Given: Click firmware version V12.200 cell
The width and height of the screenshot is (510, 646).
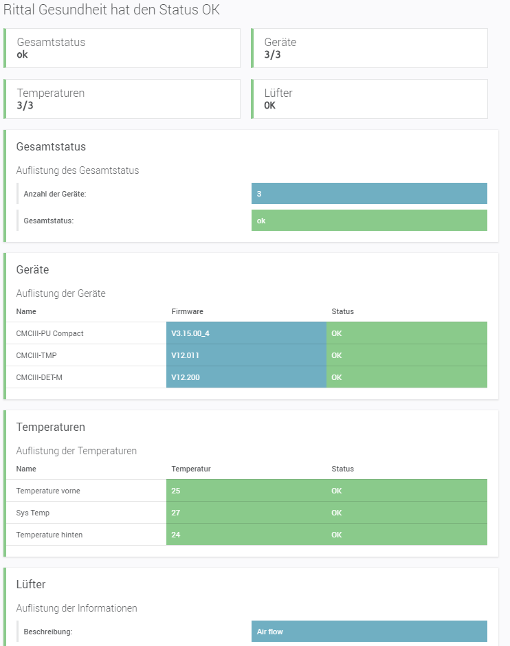Looking at the screenshot, I should pos(246,377).
